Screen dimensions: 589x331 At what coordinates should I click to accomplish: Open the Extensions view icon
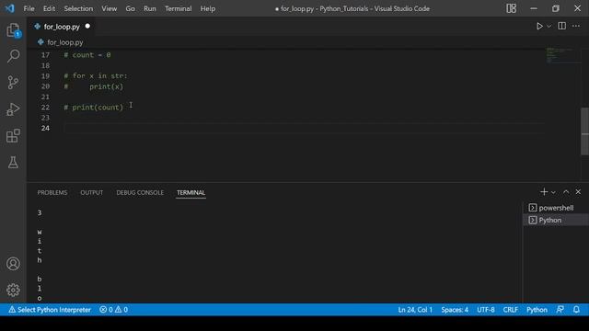tap(13, 135)
